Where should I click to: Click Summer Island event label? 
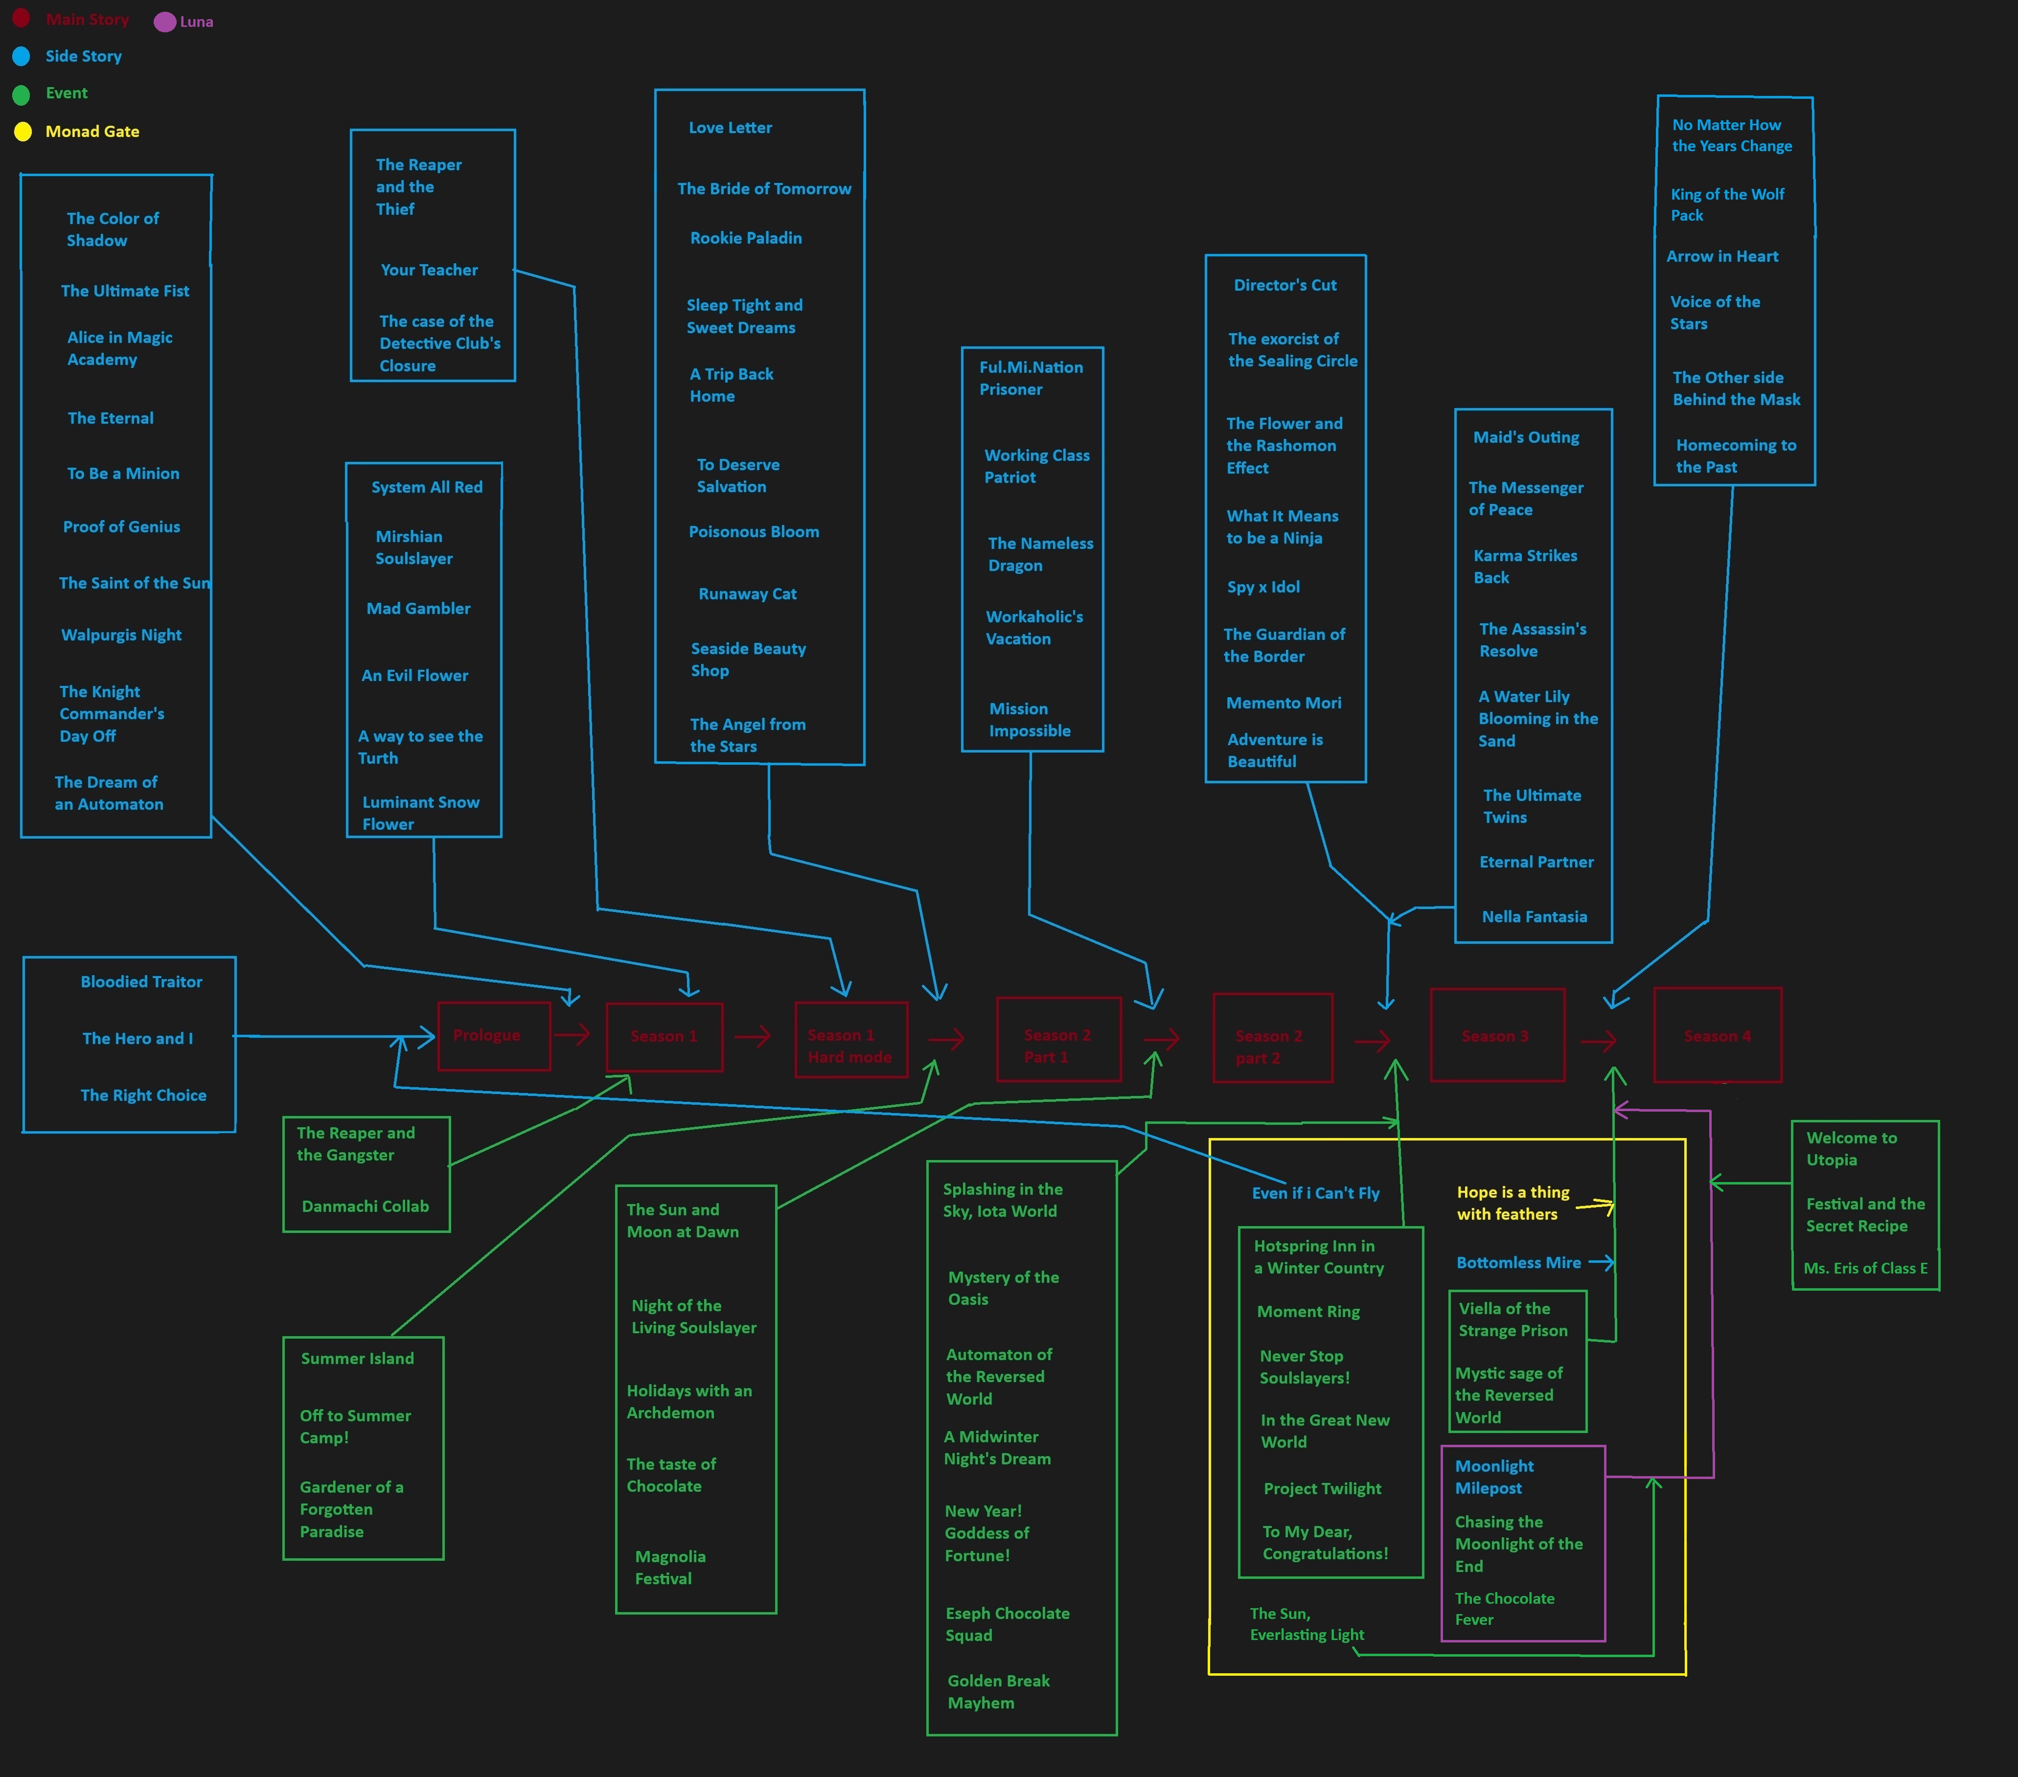357,1359
